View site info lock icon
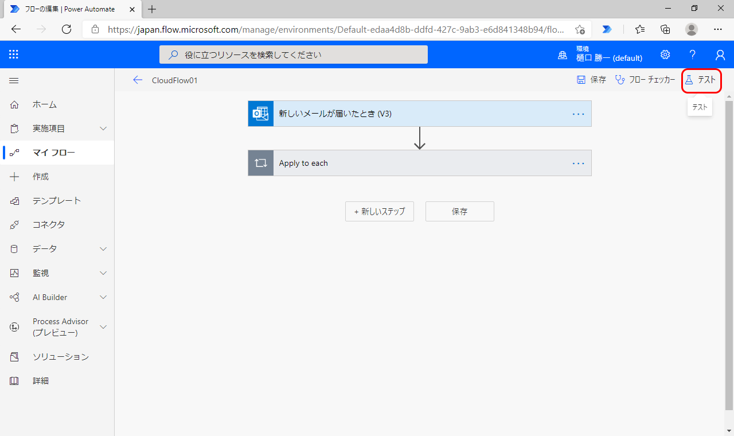The height and width of the screenshot is (436, 734). [x=95, y=29]
